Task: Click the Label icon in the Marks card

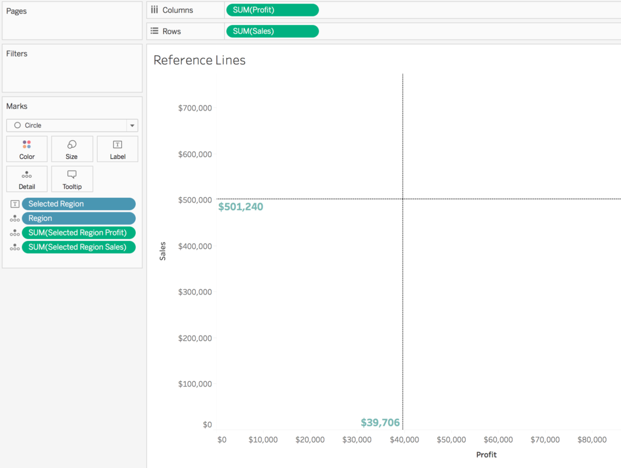Action: (x=117, y=149)
